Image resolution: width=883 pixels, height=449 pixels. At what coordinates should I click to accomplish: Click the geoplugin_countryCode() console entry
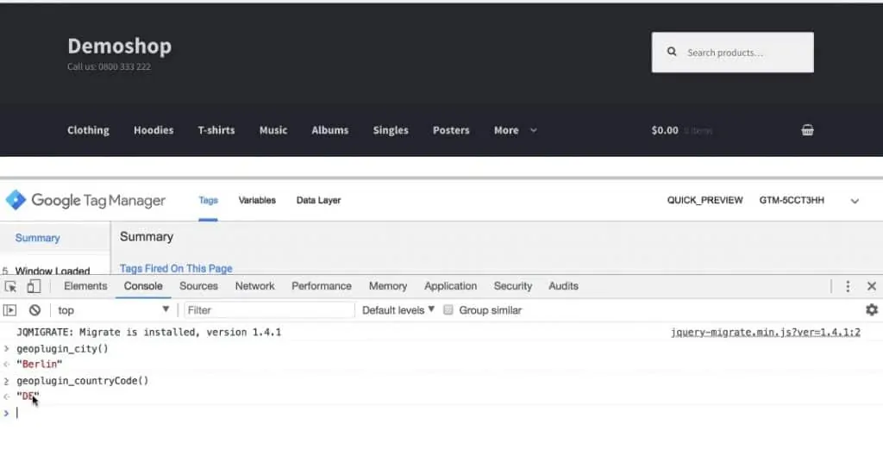click(82, 381)
